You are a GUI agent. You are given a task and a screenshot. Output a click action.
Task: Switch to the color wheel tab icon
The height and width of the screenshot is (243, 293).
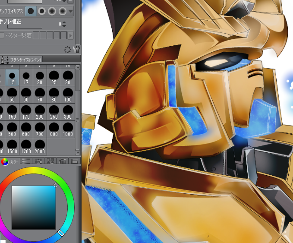tap(5, 162)
